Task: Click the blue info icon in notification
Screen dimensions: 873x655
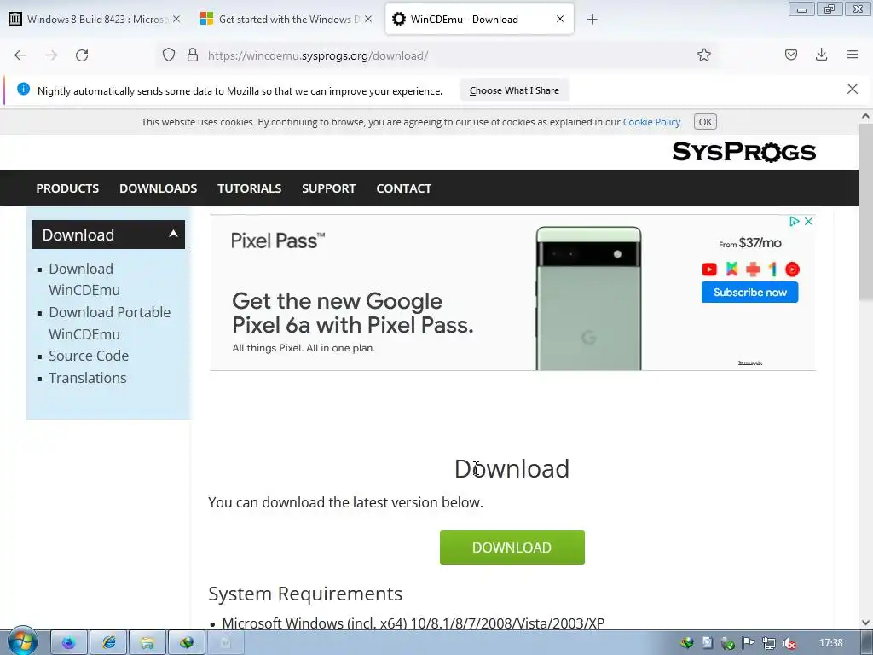Action: click(23, 89)
